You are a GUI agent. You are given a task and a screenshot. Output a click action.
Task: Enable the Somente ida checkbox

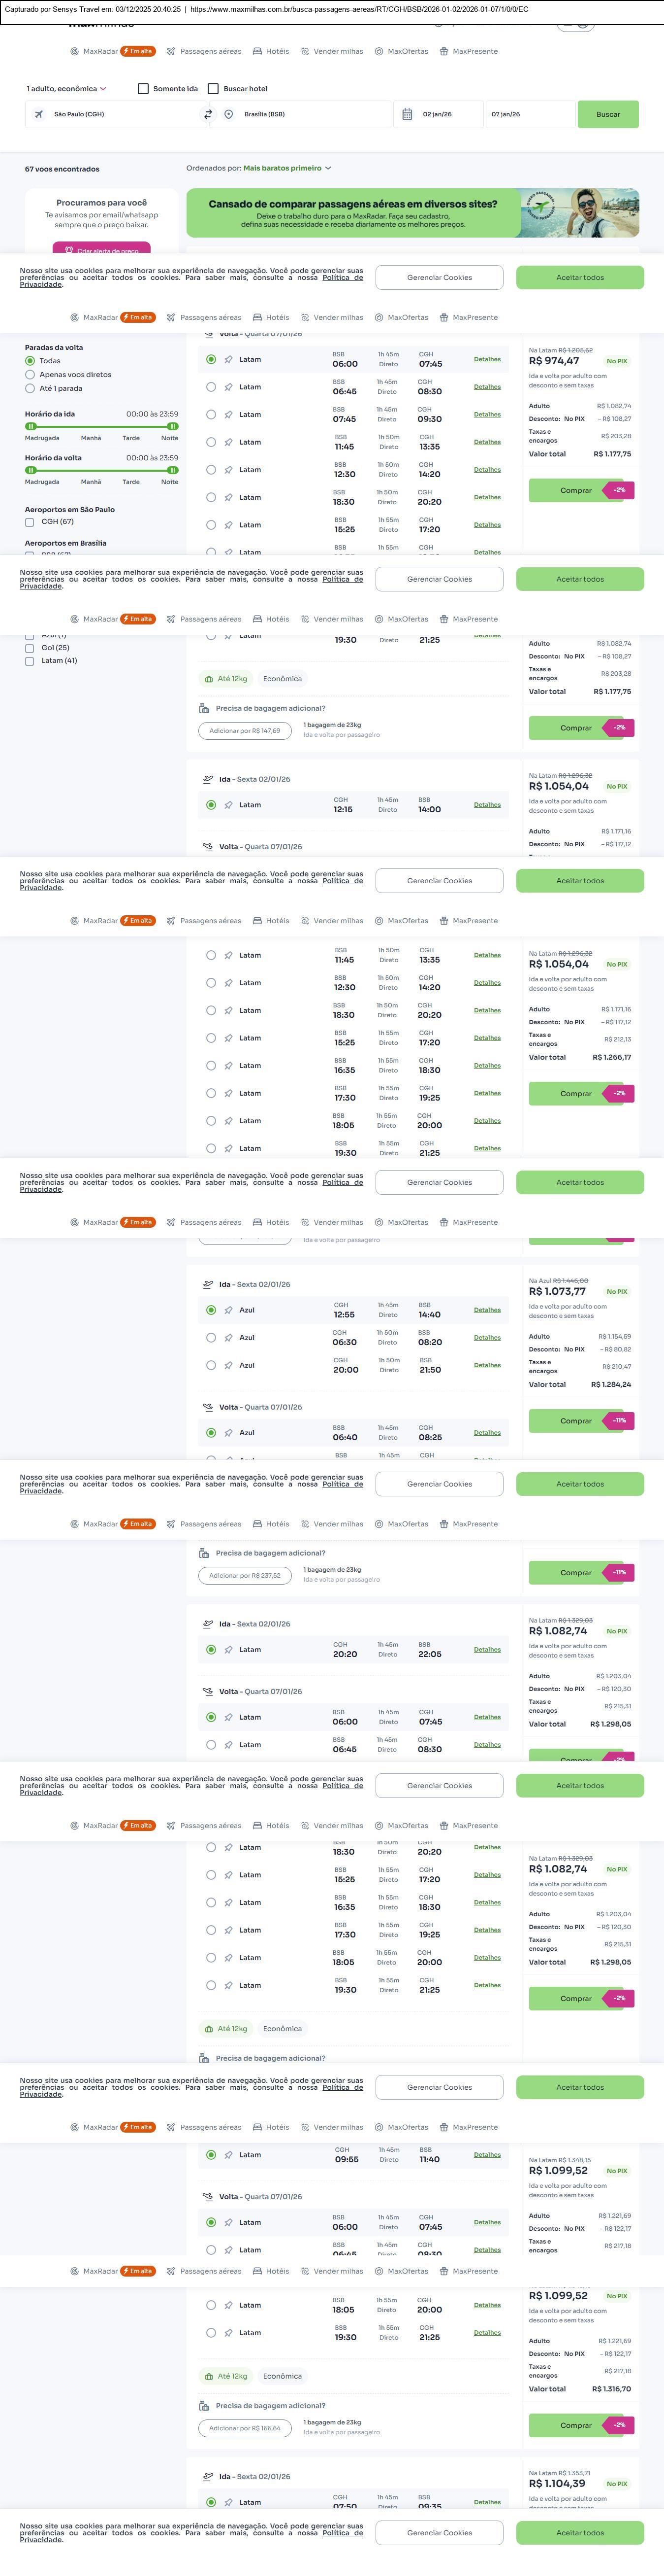tap(143, 88)
